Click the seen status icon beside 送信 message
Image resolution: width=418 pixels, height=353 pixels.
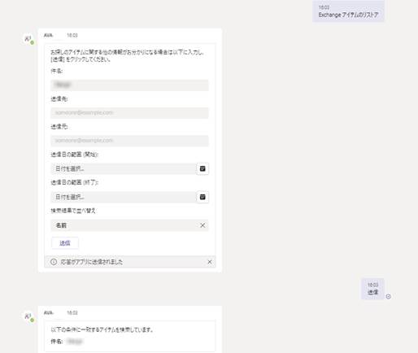click(x=388, y=297)
